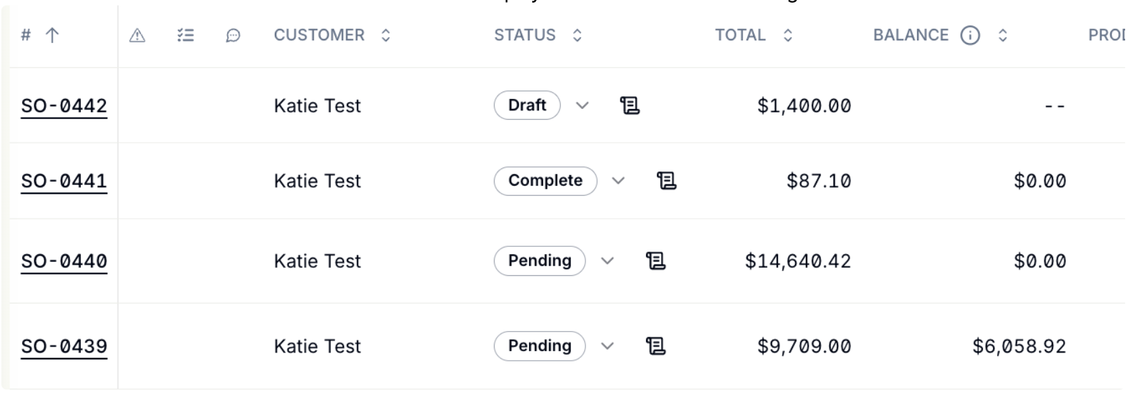Open the status chevron for SO-0439
Image resolution: width=1144 pixels, height=401 pixels.
(x=607, y=346)
